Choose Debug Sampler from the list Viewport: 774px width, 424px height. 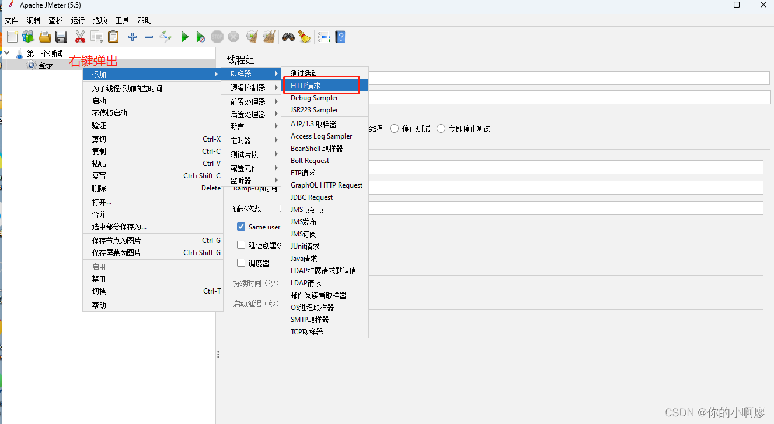point(325,98)
